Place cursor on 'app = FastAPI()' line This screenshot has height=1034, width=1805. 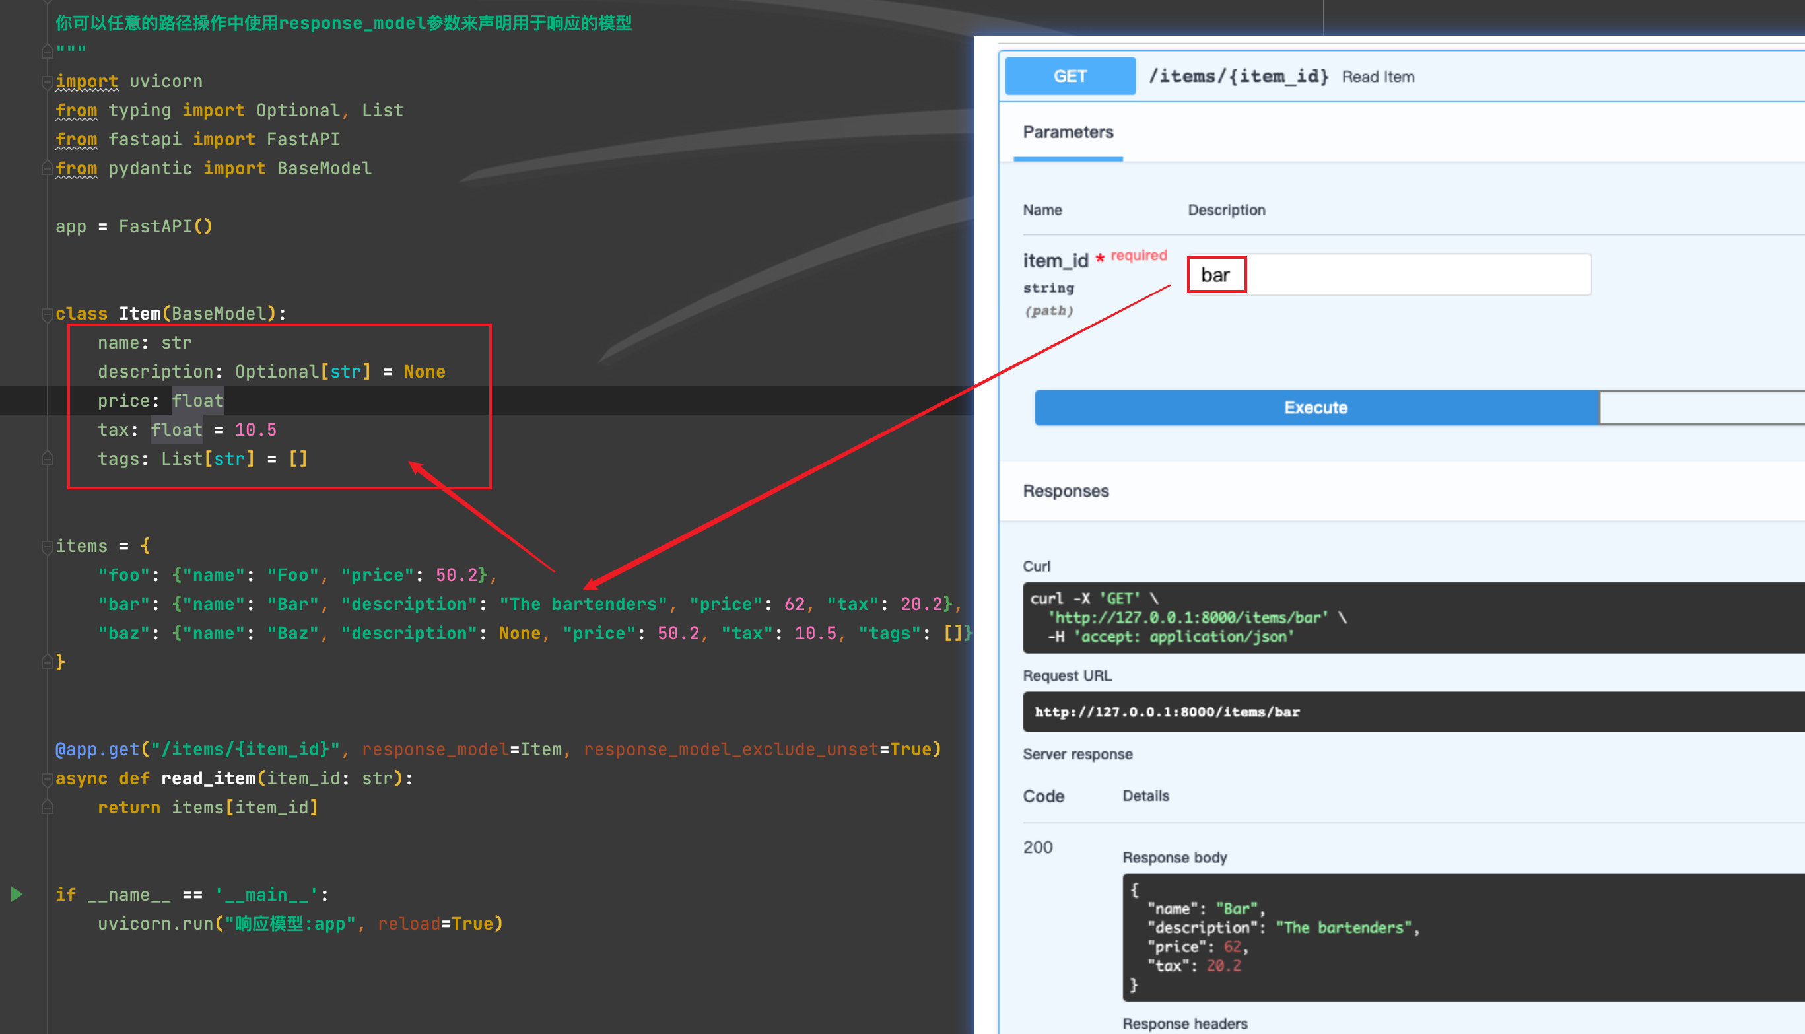click(134, 226)
